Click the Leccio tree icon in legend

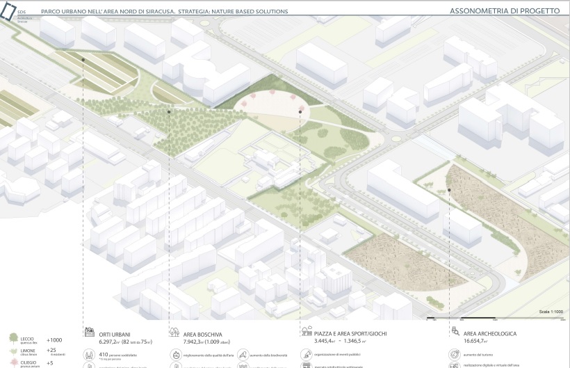point(14,339)
